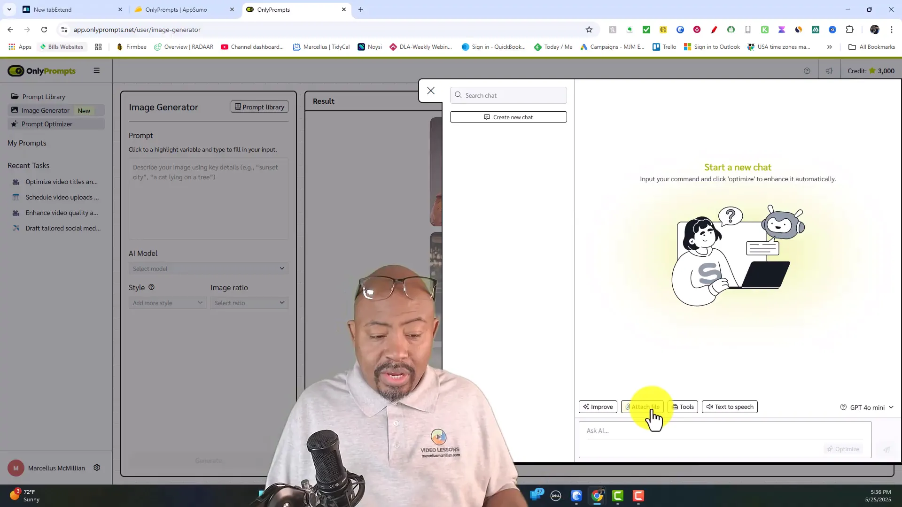Open the tab search dropdown arrow

pos(9,9)
